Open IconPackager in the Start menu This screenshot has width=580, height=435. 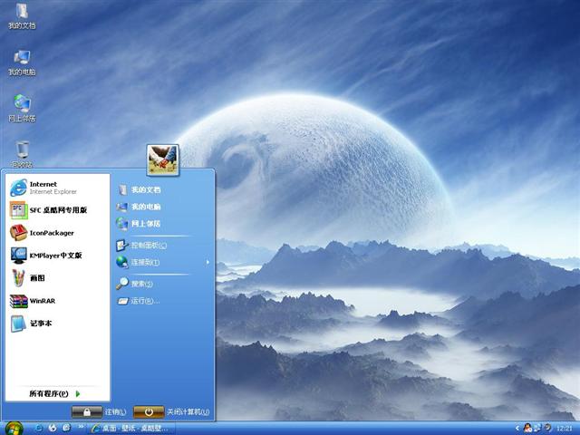tap(50, 232)
